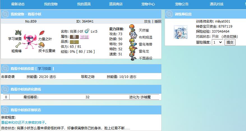246x131 pixels.
Task: Click 睡眠 link in pet header
Action: pos(158,22)
